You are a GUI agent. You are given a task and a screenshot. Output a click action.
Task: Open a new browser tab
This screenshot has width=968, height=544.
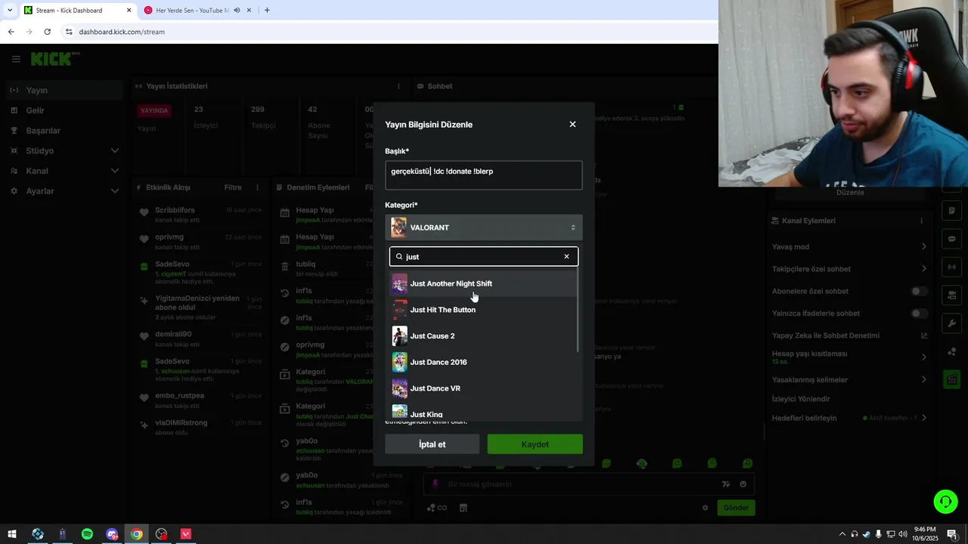click(x=267, y=11)
